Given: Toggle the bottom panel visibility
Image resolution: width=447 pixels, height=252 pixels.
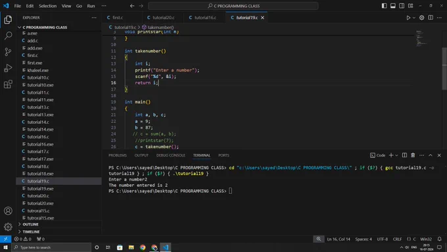Looking at the screenshot, I should click(393, 6).
